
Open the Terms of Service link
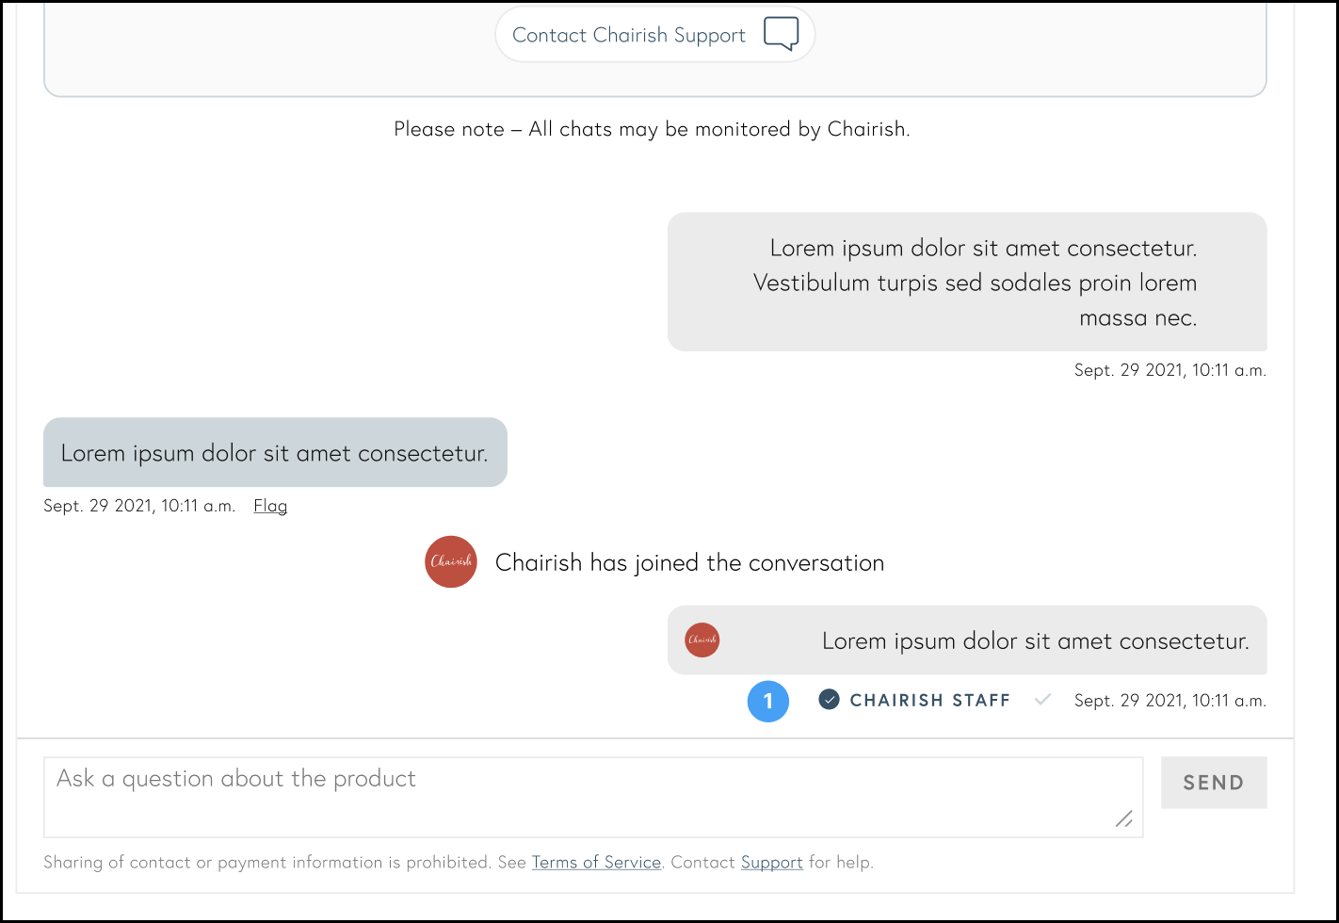click(596, 862)
